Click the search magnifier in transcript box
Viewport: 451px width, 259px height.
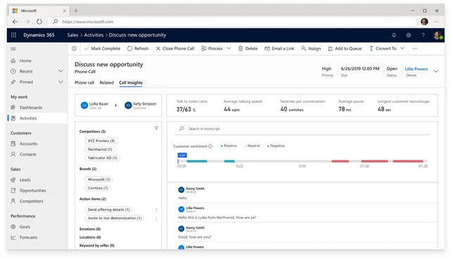coord(181,128)
